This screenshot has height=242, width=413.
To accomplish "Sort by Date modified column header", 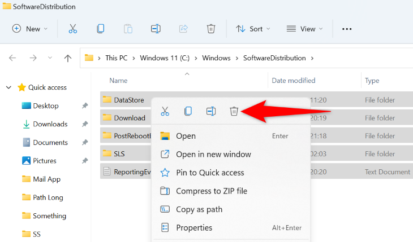I will tap(294, 81).
